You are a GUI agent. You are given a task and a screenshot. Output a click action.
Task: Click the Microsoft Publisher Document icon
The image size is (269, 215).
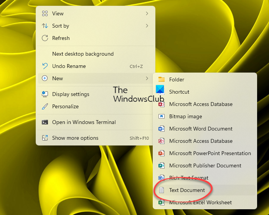point(161,165)
